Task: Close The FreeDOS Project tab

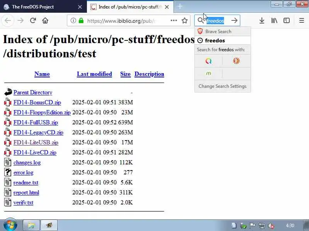Action: point(80,7)
